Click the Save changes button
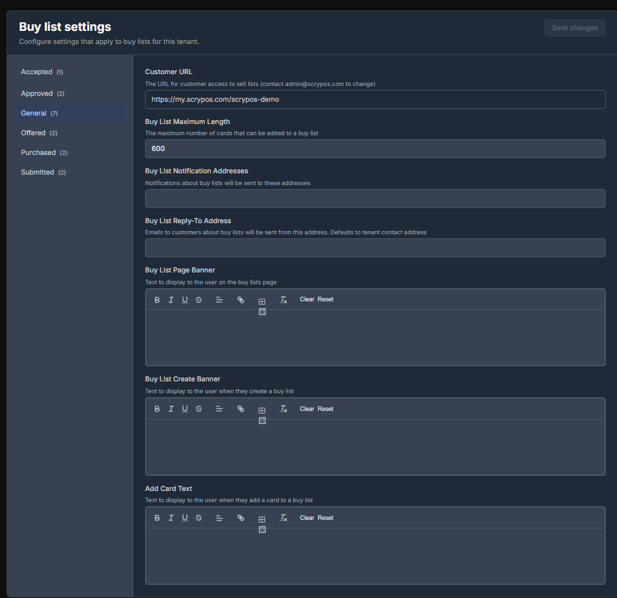 click(x=574, y=28)
